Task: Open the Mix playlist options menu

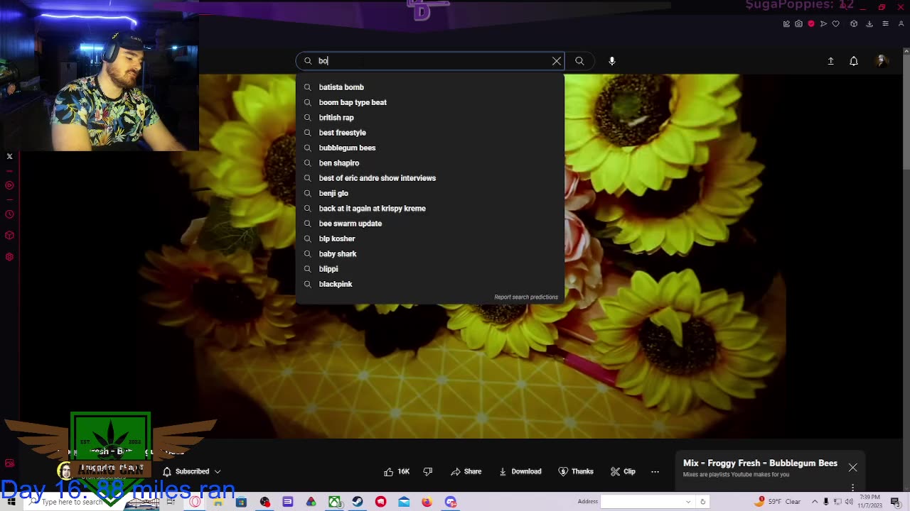Action: pyautogui.click(x=853, y=488)
